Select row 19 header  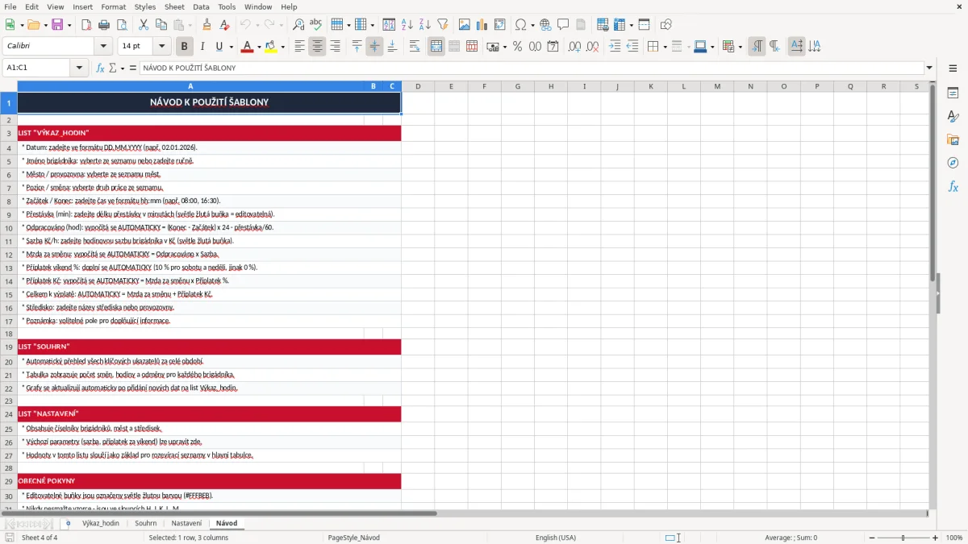tap(9, 347)
